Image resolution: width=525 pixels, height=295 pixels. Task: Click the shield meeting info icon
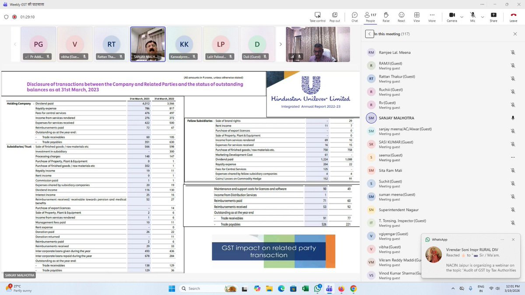tap(6, 17)
